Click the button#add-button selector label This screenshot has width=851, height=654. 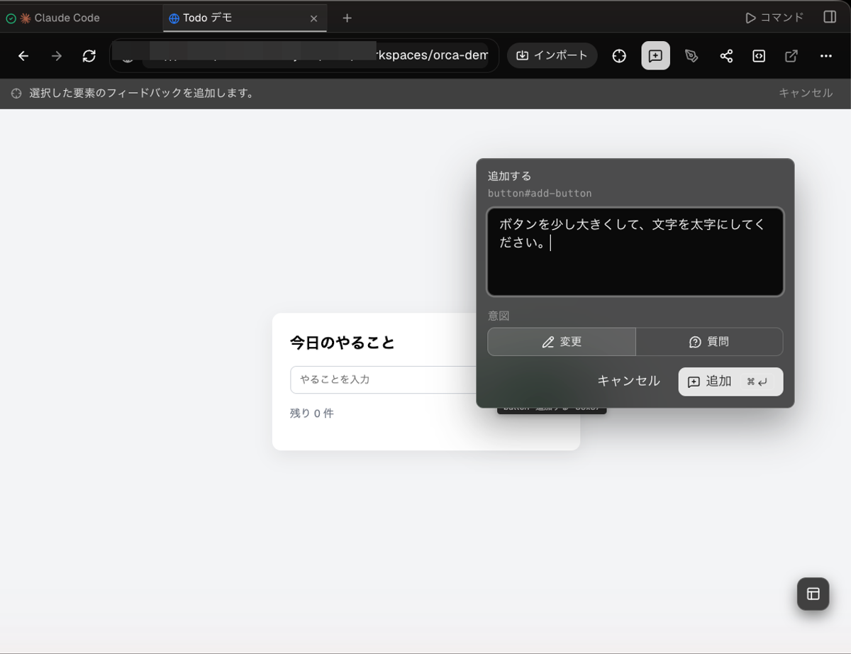[540, 193]
